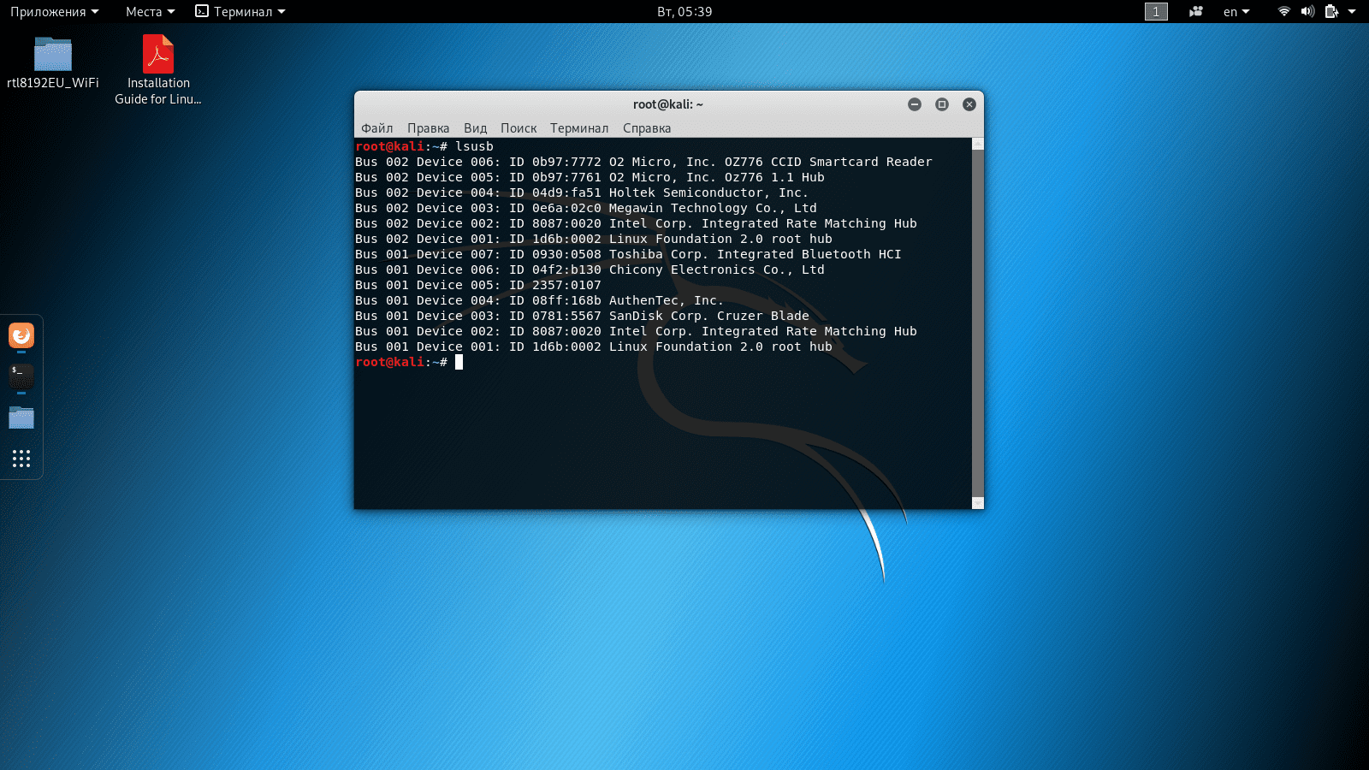The image size is (1369, 770).
Task: Open the file manager from the dock
Action: tap(21, 418)
